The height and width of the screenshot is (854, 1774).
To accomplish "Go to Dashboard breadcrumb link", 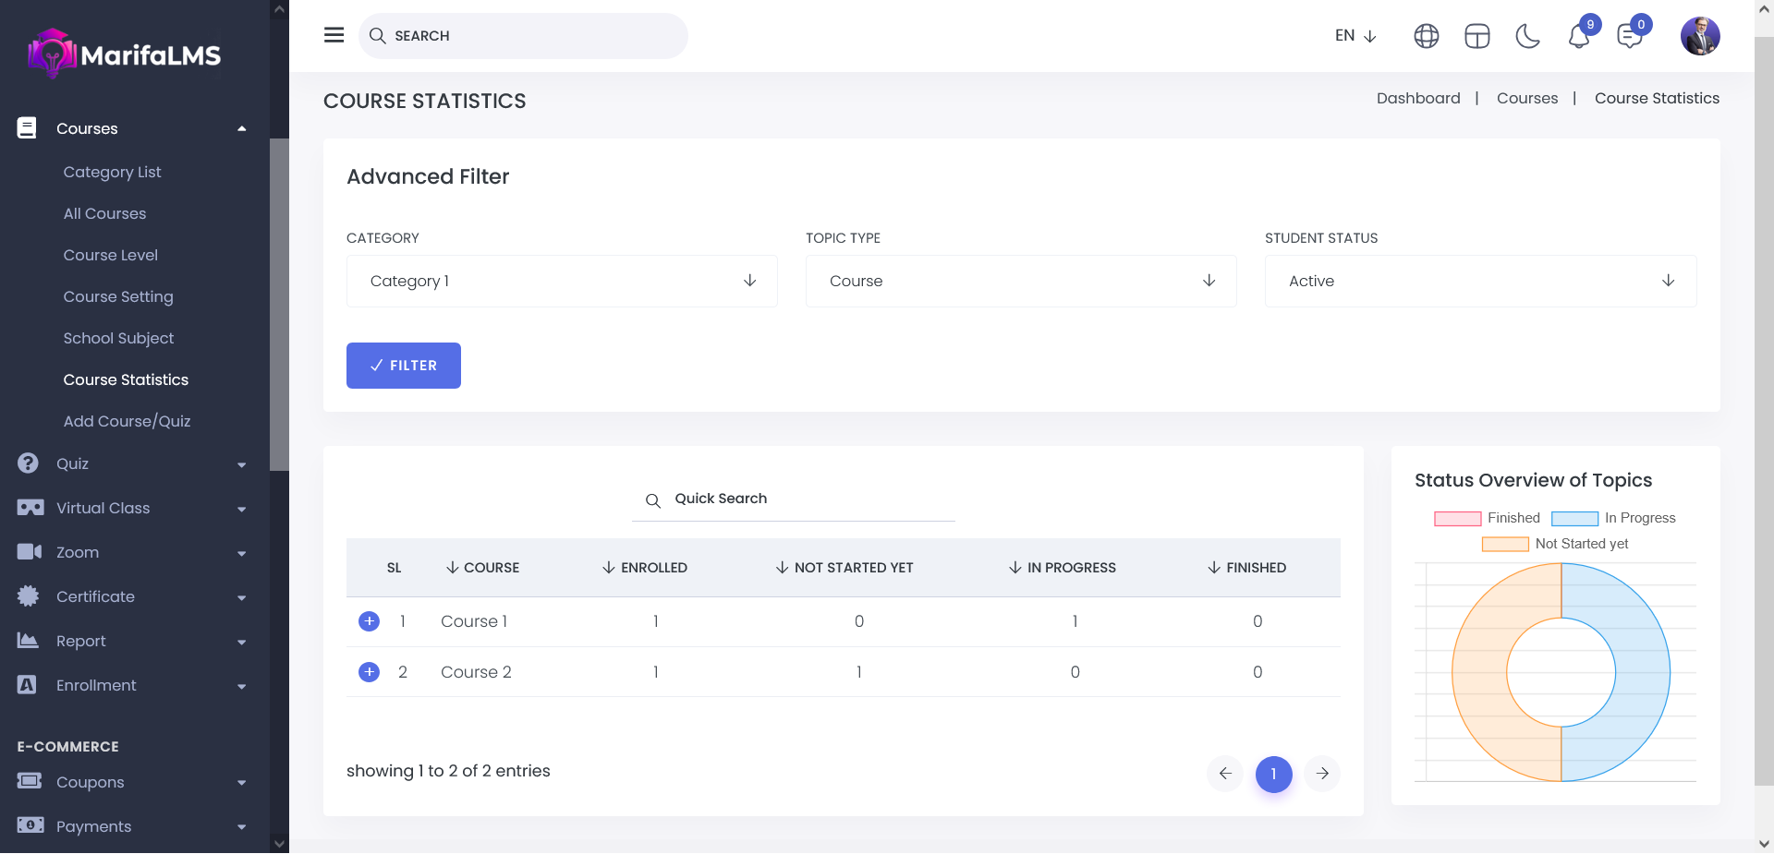I will point(1418,98).
